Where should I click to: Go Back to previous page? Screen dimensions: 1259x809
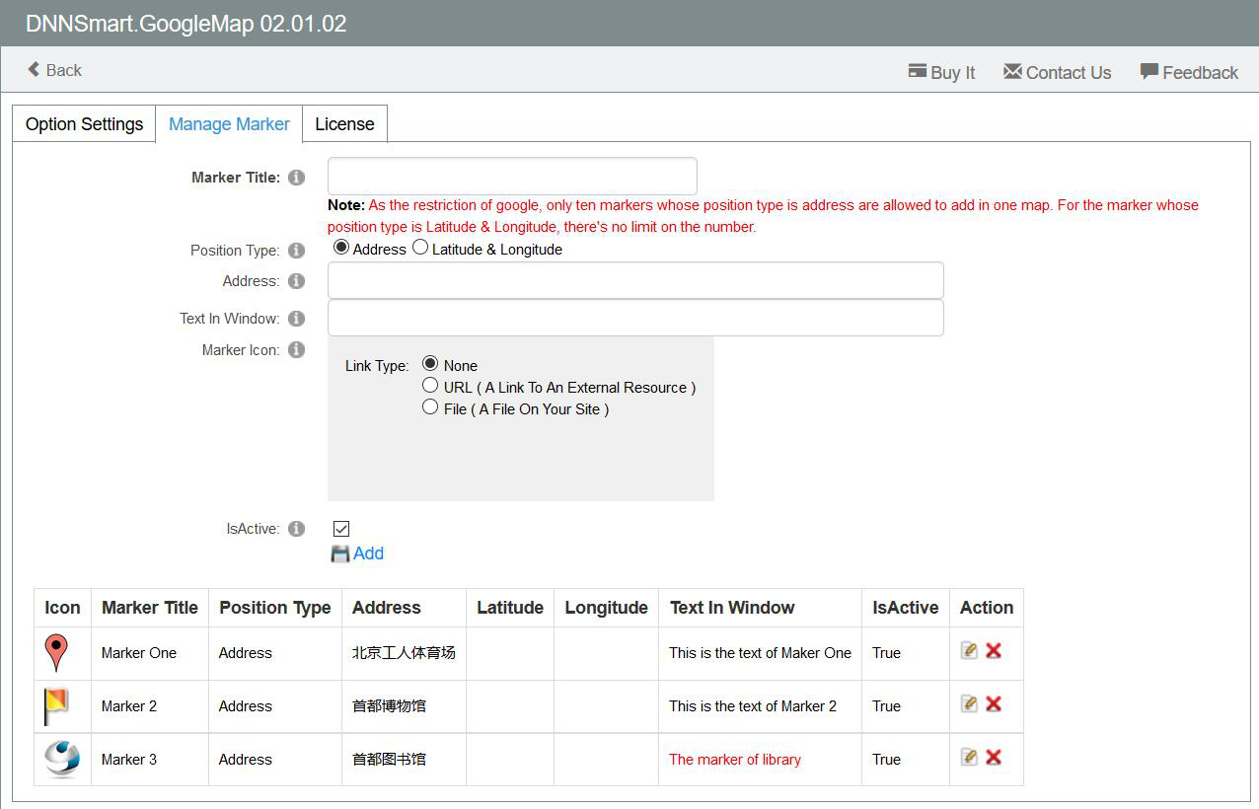point(54,70)
